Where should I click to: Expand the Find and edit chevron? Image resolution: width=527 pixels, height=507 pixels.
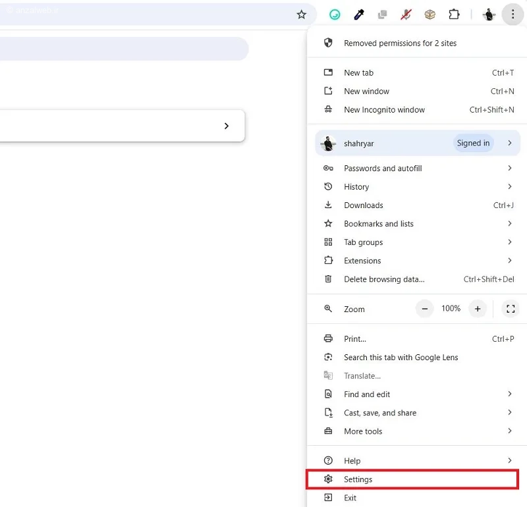pos(510,394)
